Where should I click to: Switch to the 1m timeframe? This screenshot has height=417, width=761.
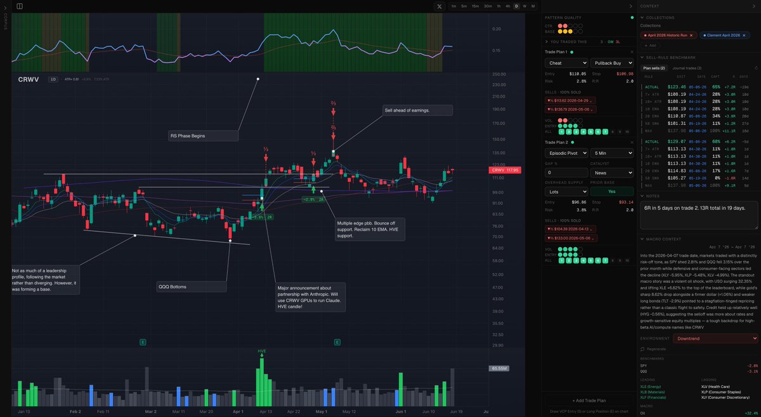pyautogui.click(x=454, y=6)
